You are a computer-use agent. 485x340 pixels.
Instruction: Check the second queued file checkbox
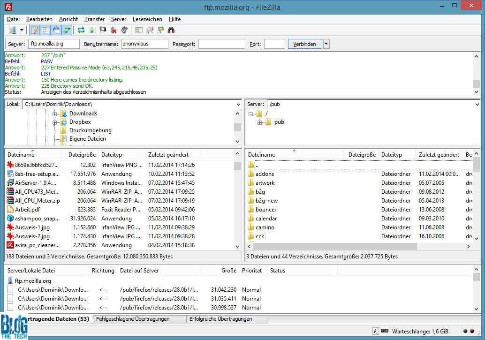point(10,299)
